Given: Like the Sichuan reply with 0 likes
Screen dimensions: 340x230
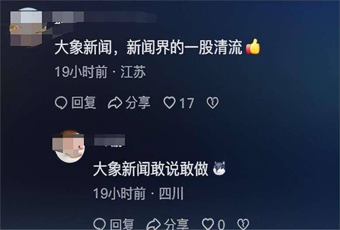Looking at the screenshot, I should click(208, 224).
